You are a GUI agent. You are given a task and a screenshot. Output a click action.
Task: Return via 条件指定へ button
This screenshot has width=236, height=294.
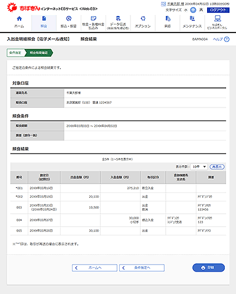point(142,268)
